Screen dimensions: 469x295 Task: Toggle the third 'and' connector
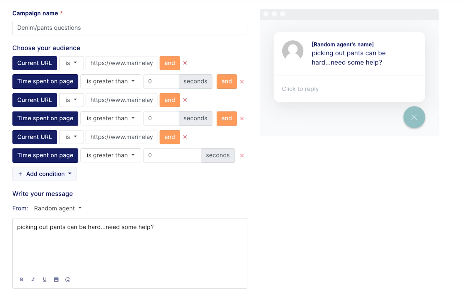click(170, 100)
